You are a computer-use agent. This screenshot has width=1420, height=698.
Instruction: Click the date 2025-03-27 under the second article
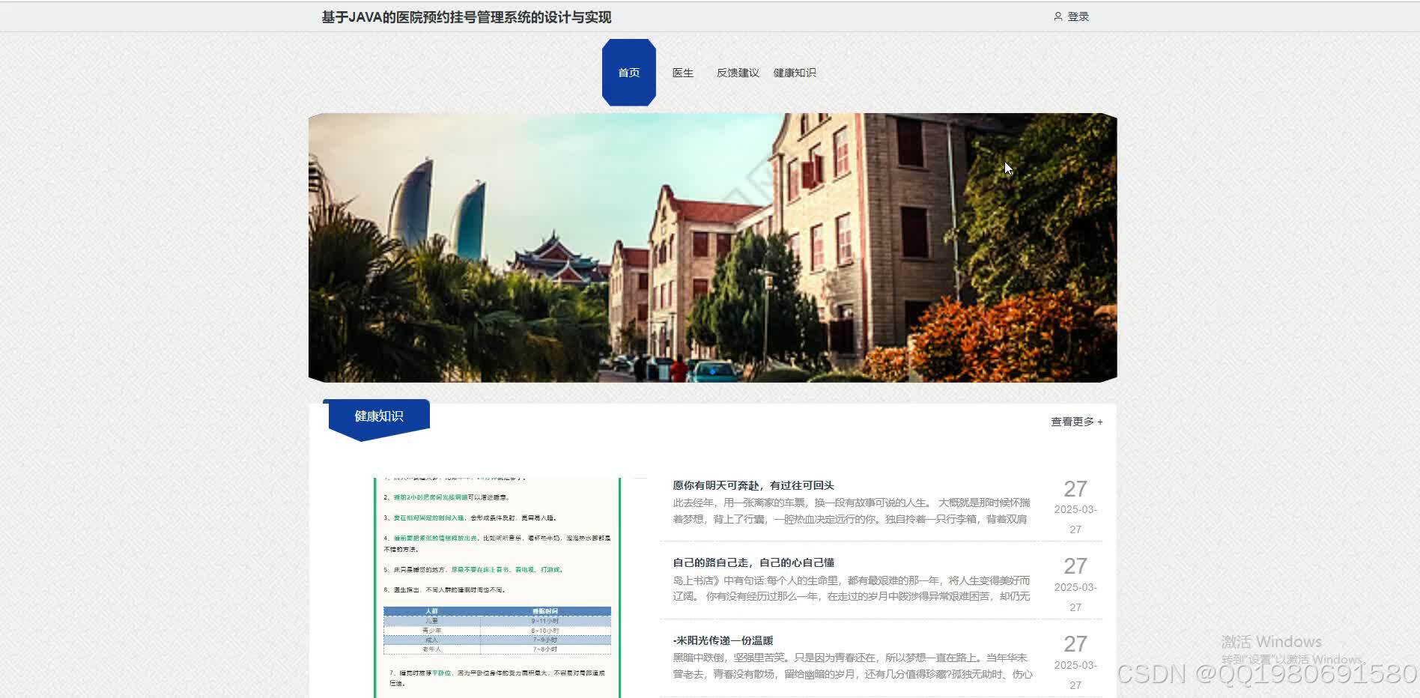coord(1076,588)
